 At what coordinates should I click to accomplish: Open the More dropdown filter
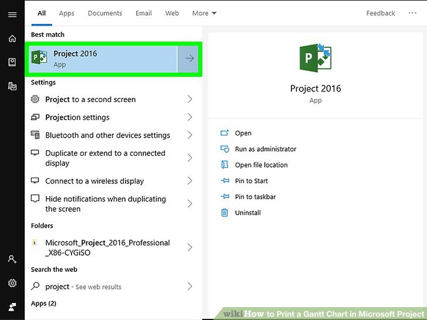(x=204, y=13)
